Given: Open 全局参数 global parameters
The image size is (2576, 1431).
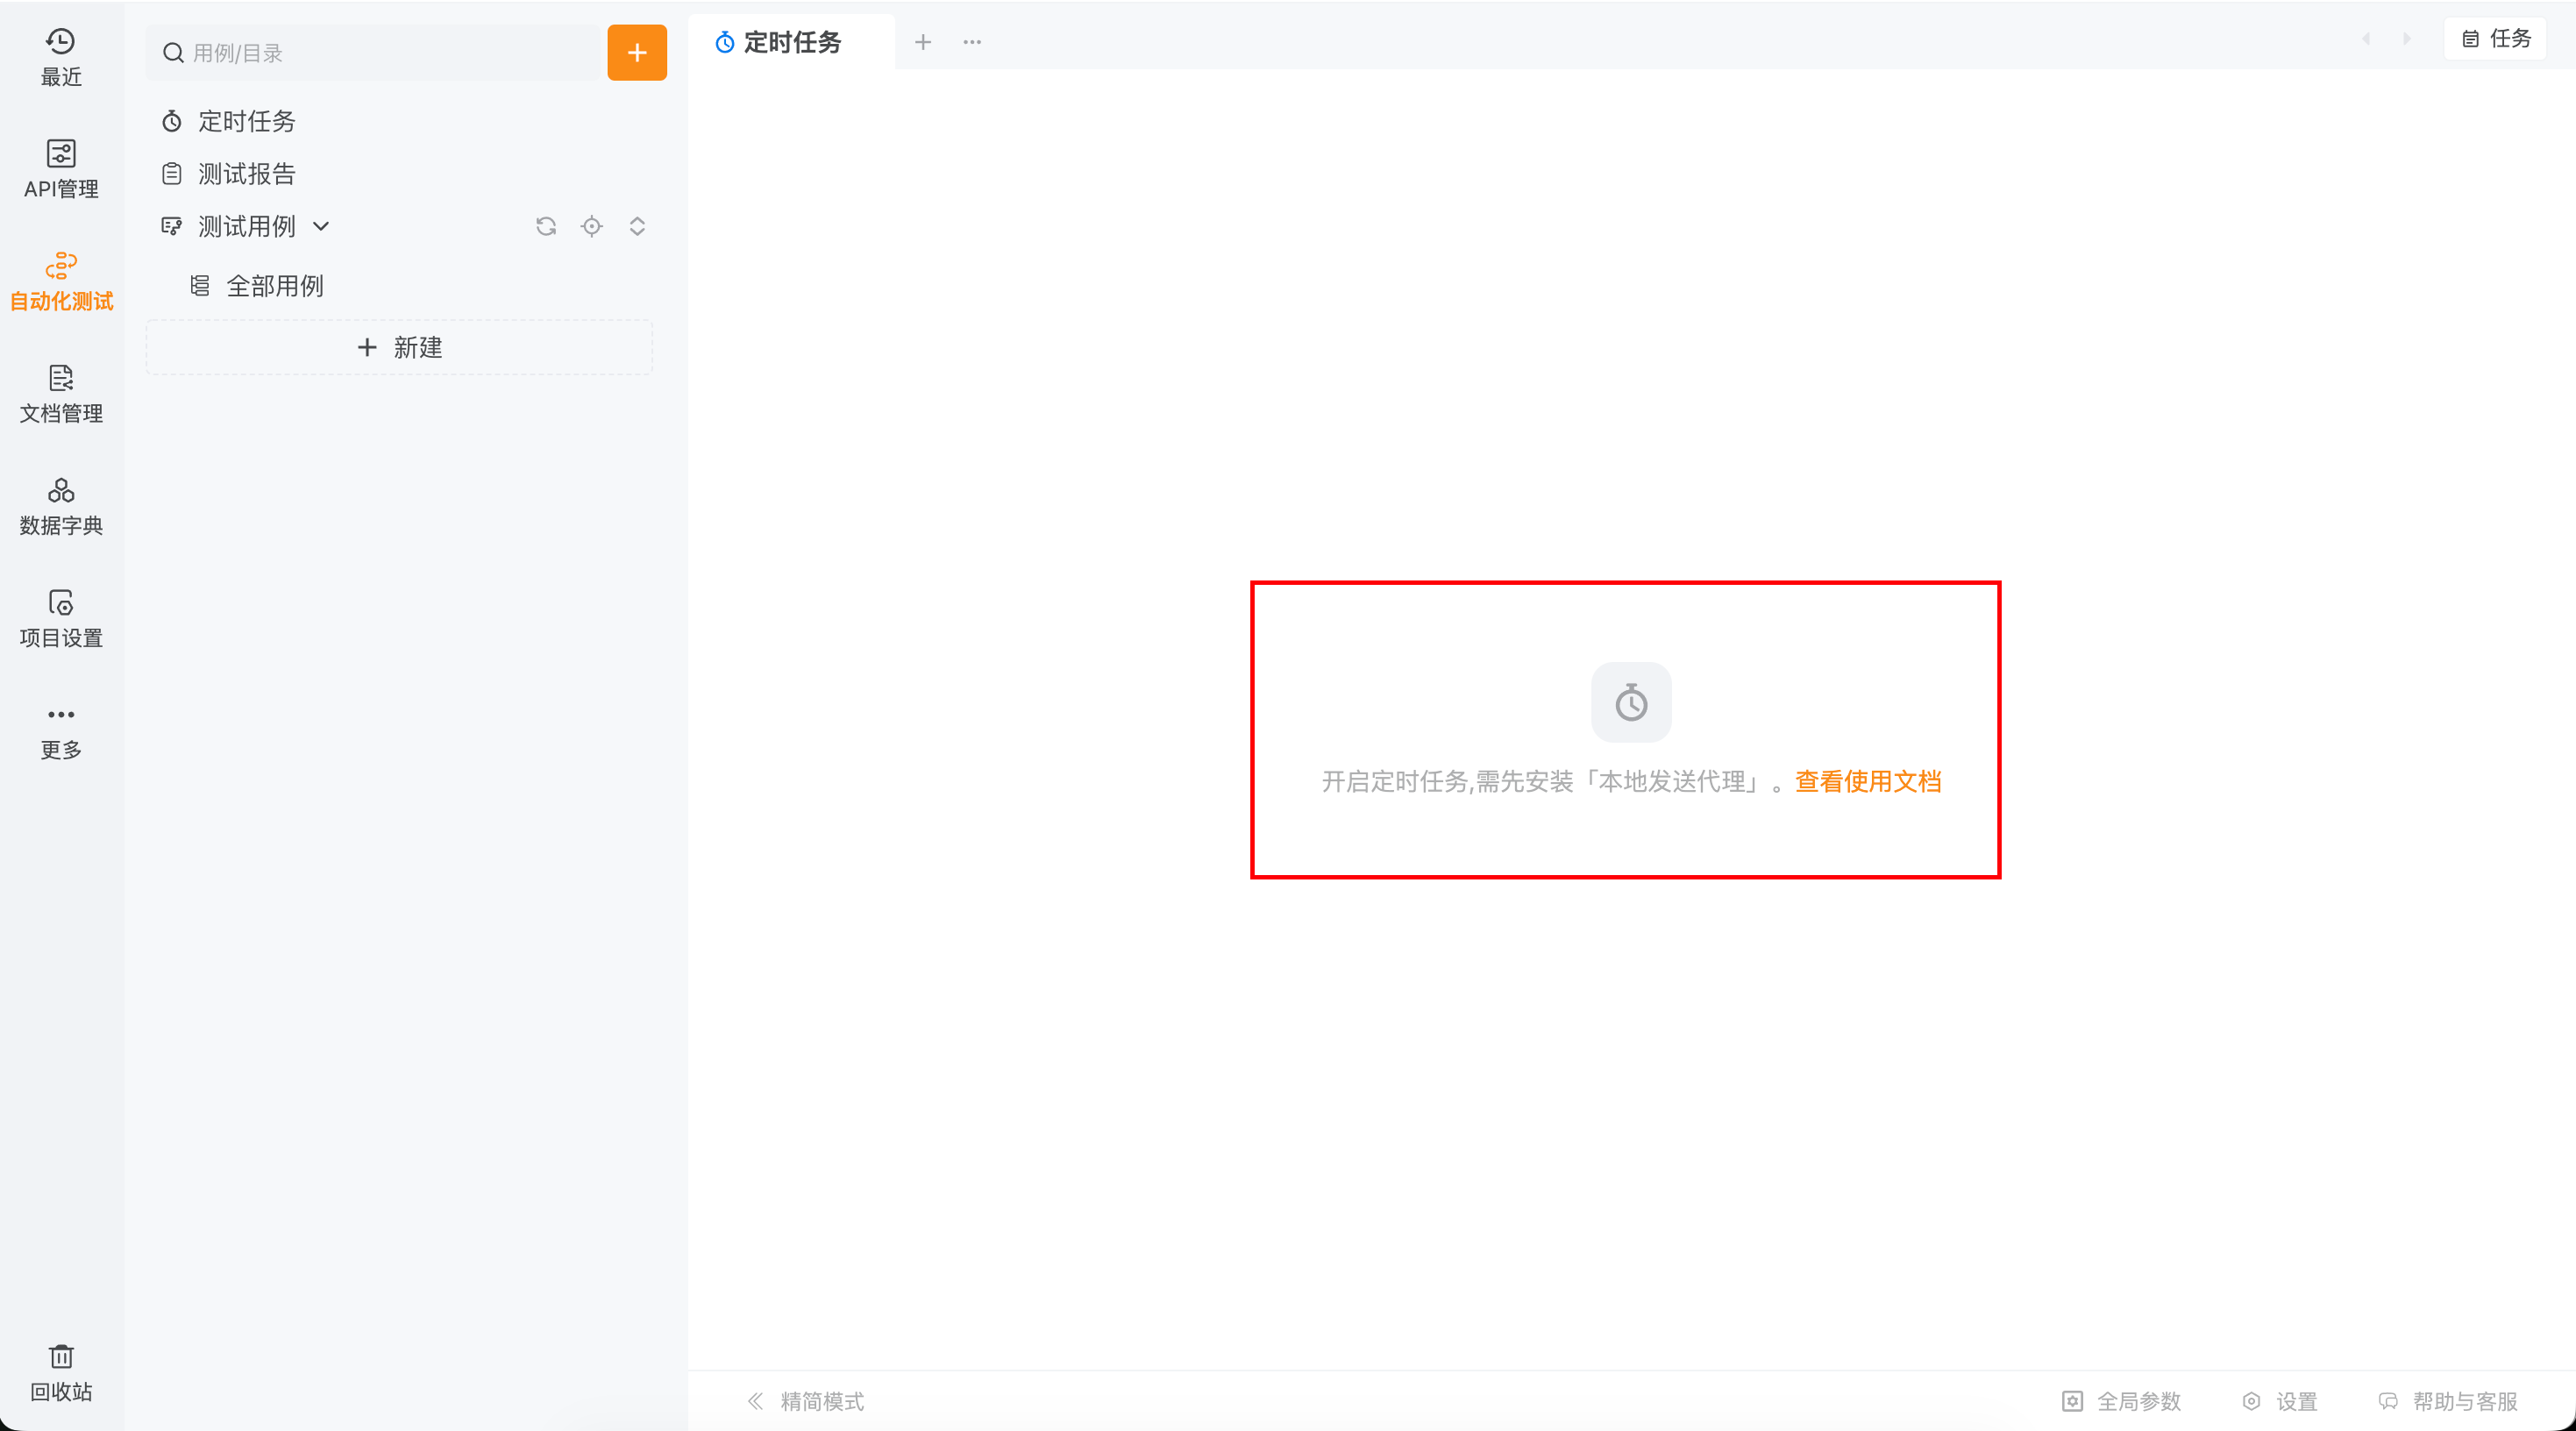Looking at the screenshot, I should [2121, 1401].
